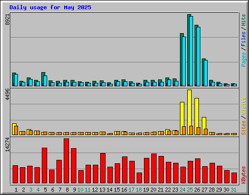Select the red KBytes bar for day 13
Screen dimensions: 249x195
pos(103,168)
